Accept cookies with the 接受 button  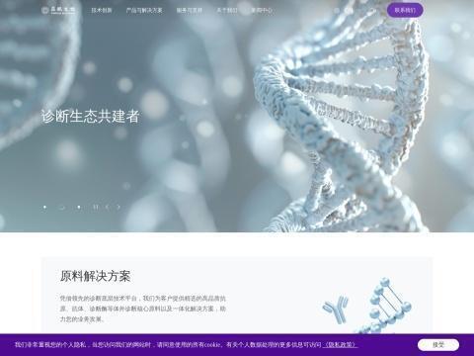(438, 345)
